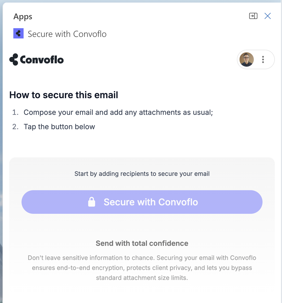
Task: Click the black Convoflo logo symbol
Action: tap(14, 59)
